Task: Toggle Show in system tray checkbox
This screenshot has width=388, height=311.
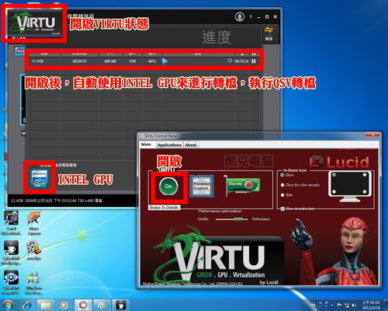Action: tap(282, 208)
